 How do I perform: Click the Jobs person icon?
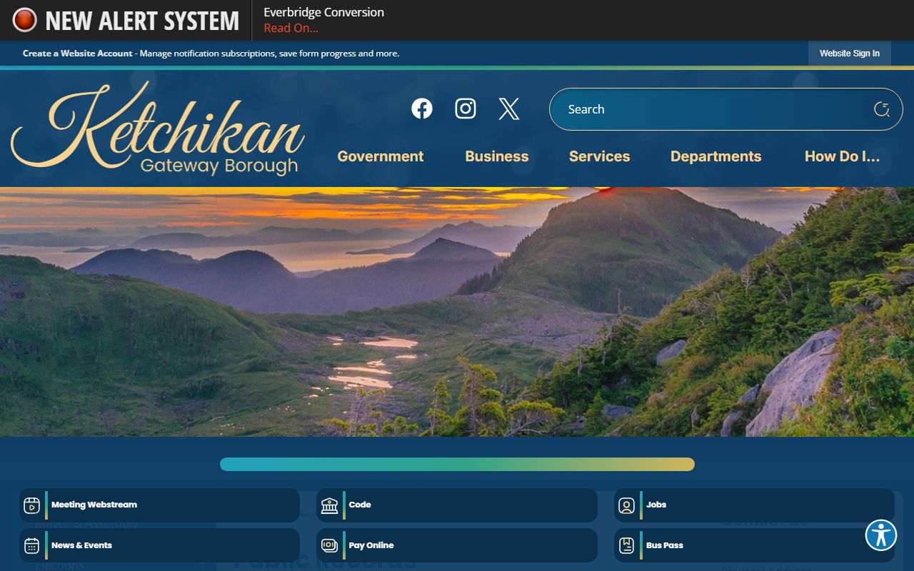click(x=626, y=505)
